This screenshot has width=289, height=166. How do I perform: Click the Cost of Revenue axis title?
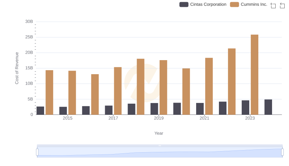17,68
